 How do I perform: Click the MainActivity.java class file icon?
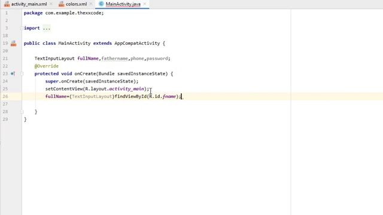click(x=101, y=4)
